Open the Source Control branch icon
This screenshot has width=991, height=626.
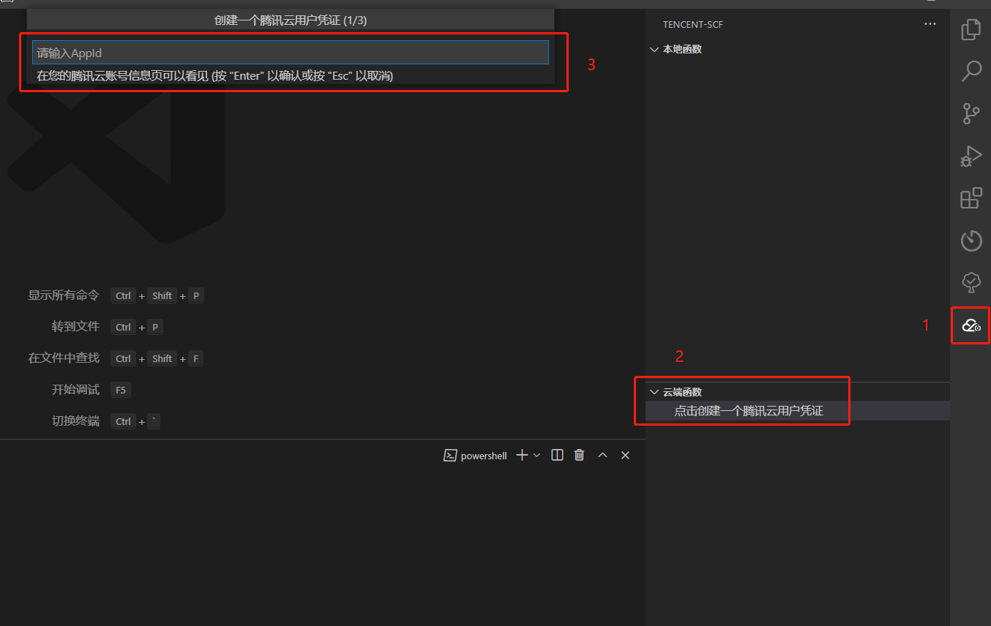click(971, 113)
